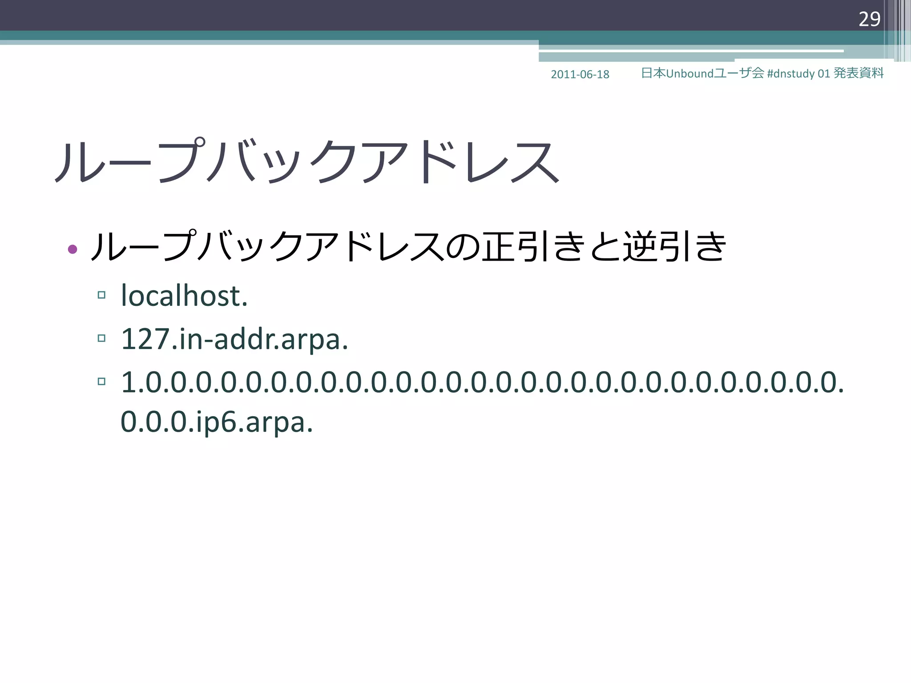Click the date 2011-06-18

tap(580, 74)
